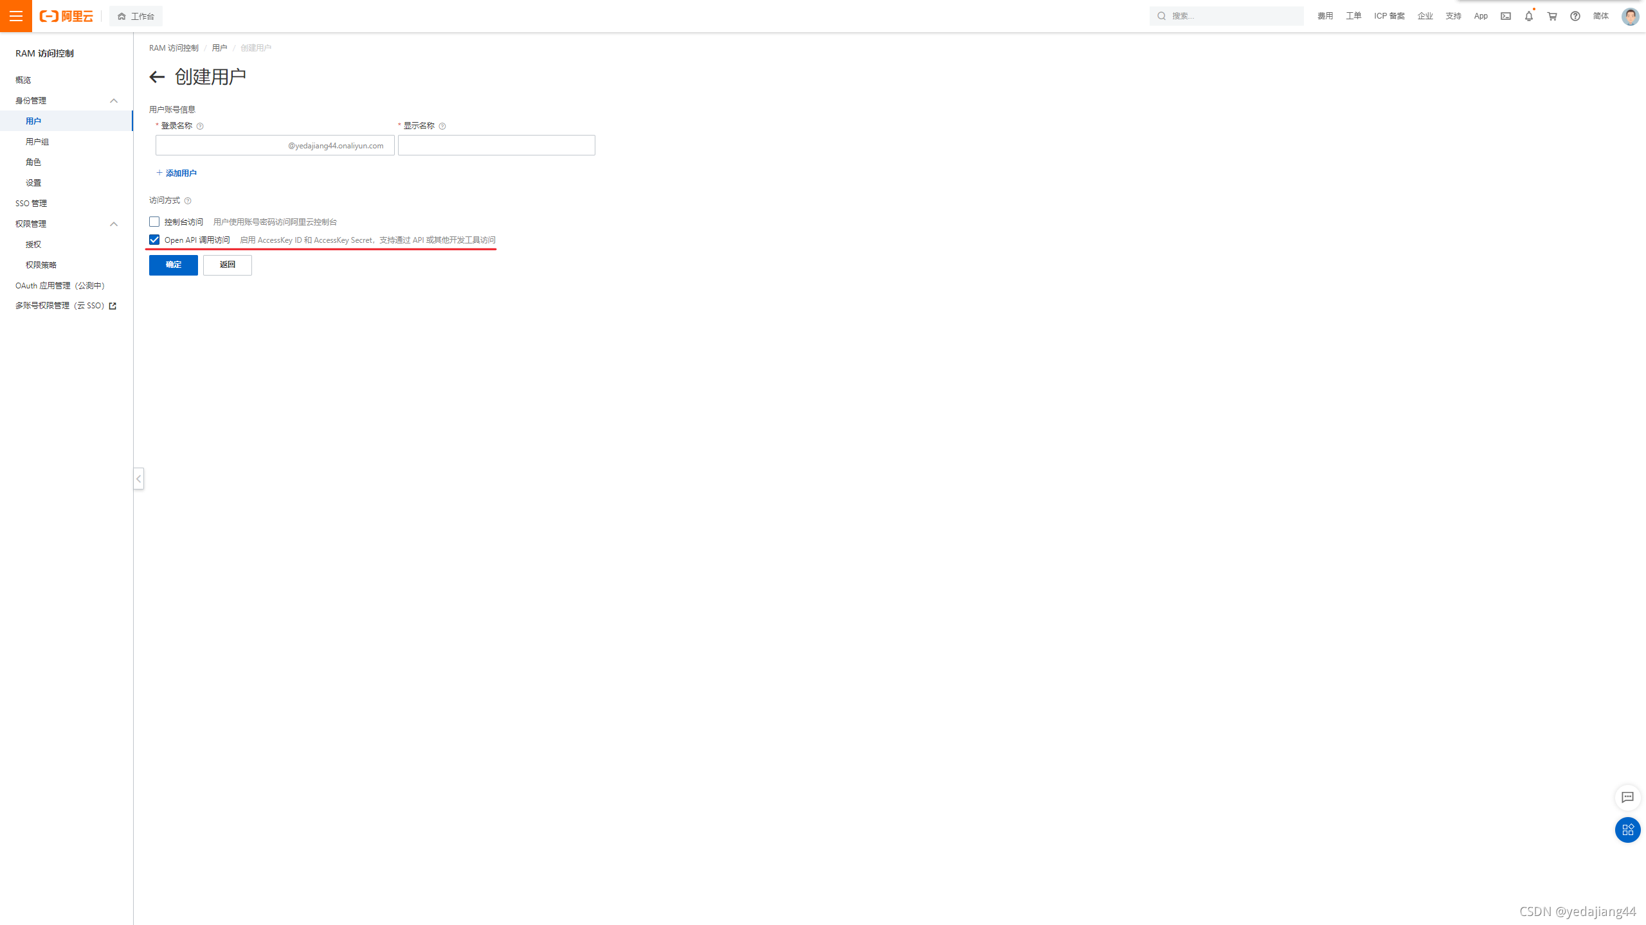Open the floating chat feedback icon
The image size is (1646, 925).
(x=1627, y=797)
